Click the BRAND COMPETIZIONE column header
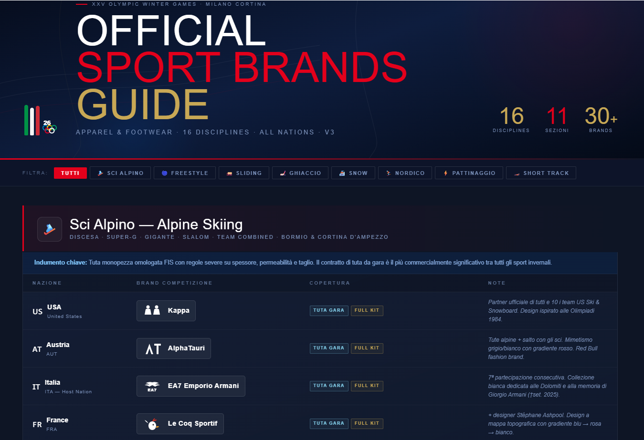This screenshot has width=644, height=440. tap(174, 283)
